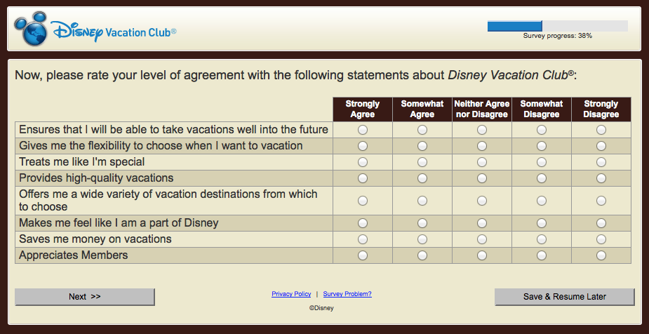Select Strongly Disagree for 'Provides high-quality vacations'
The image size is (649, 334).
point(601,178)
